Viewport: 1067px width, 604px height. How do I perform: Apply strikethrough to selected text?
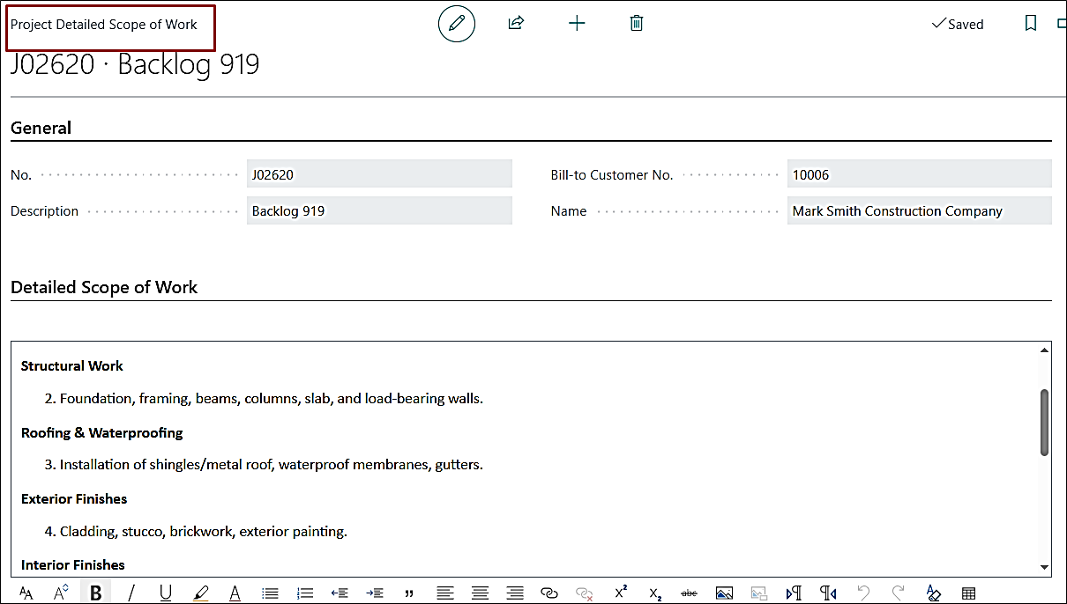coord(689,593)
